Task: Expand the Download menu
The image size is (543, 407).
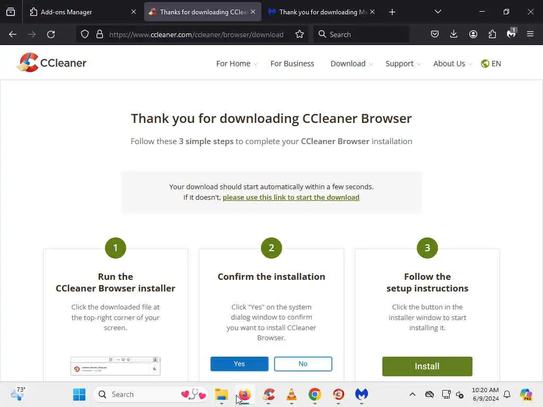Action: point(352,64)
